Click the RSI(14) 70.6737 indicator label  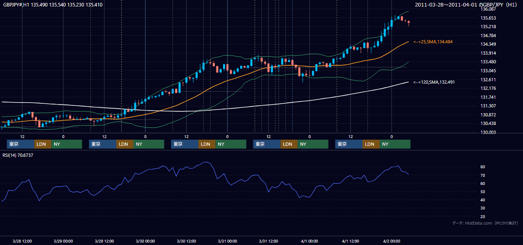click(x=18, y=155)
